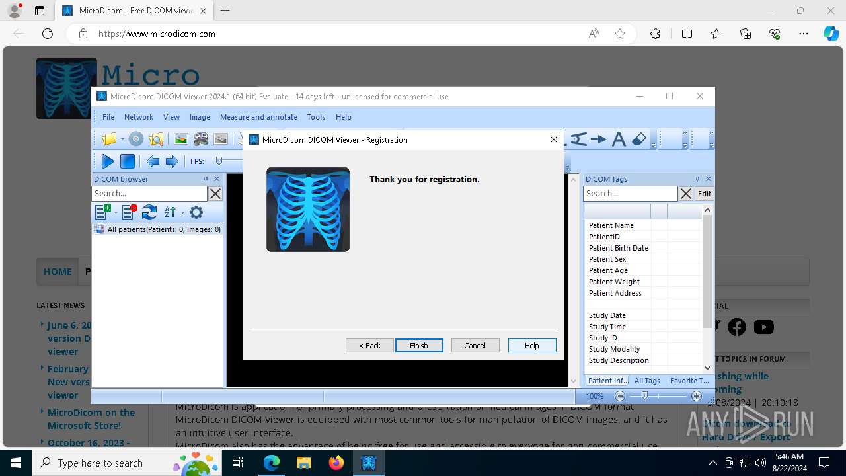This screenshot has height=476, width=846.
Task: Open the Tools menu
Action: (316, 117)
